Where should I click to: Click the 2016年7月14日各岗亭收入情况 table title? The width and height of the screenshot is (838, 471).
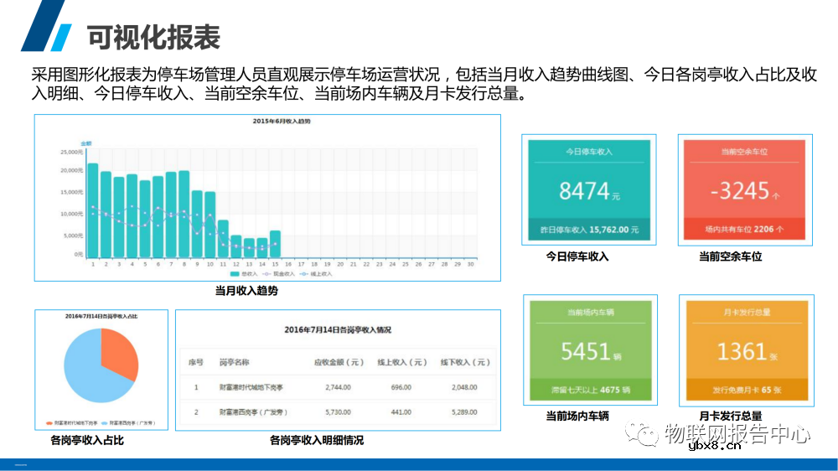click(338, 330)
